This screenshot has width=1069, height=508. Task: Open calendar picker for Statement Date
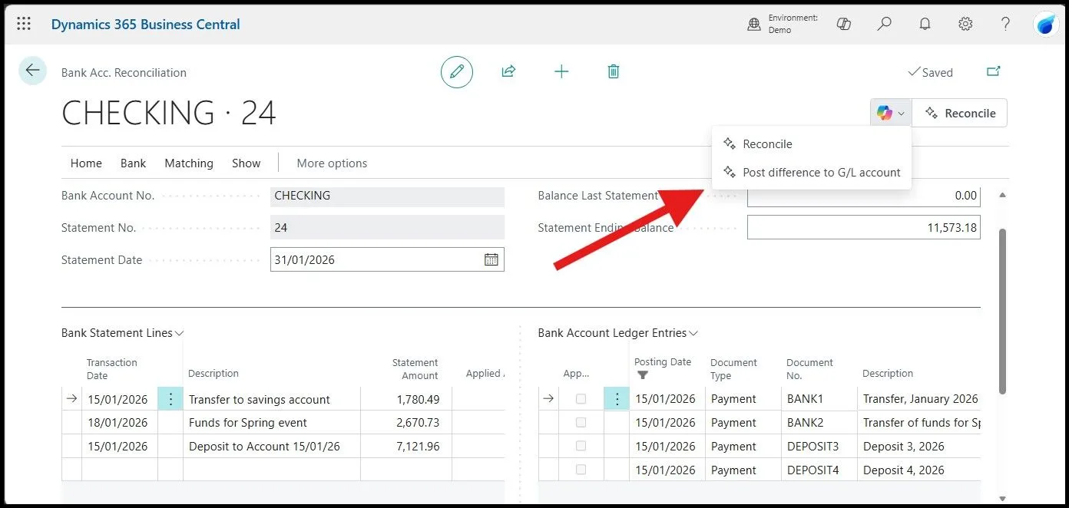point(491,259)
